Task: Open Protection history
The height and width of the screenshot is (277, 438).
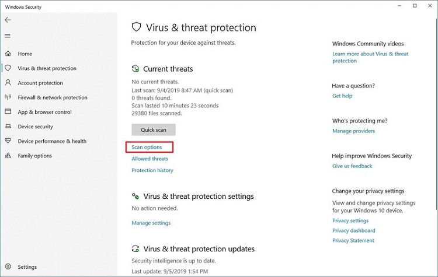Action: coord(152,170)
